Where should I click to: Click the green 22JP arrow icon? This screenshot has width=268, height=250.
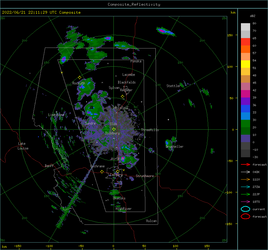(245, 194)
